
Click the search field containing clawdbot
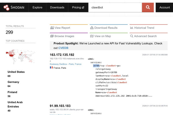[115, 7]
